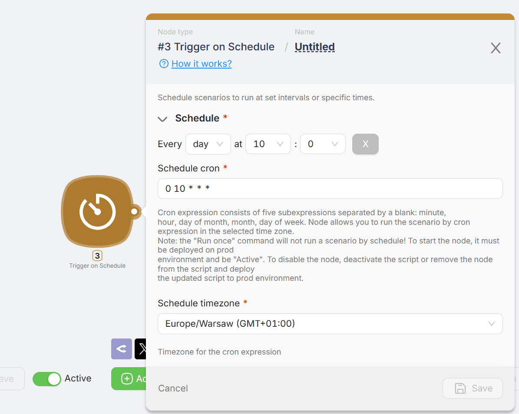Click the purple share icon

click(x=121, y=349)
